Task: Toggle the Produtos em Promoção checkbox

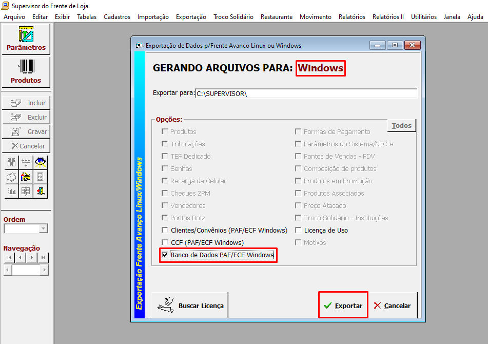Action: [x=298, y=181]
